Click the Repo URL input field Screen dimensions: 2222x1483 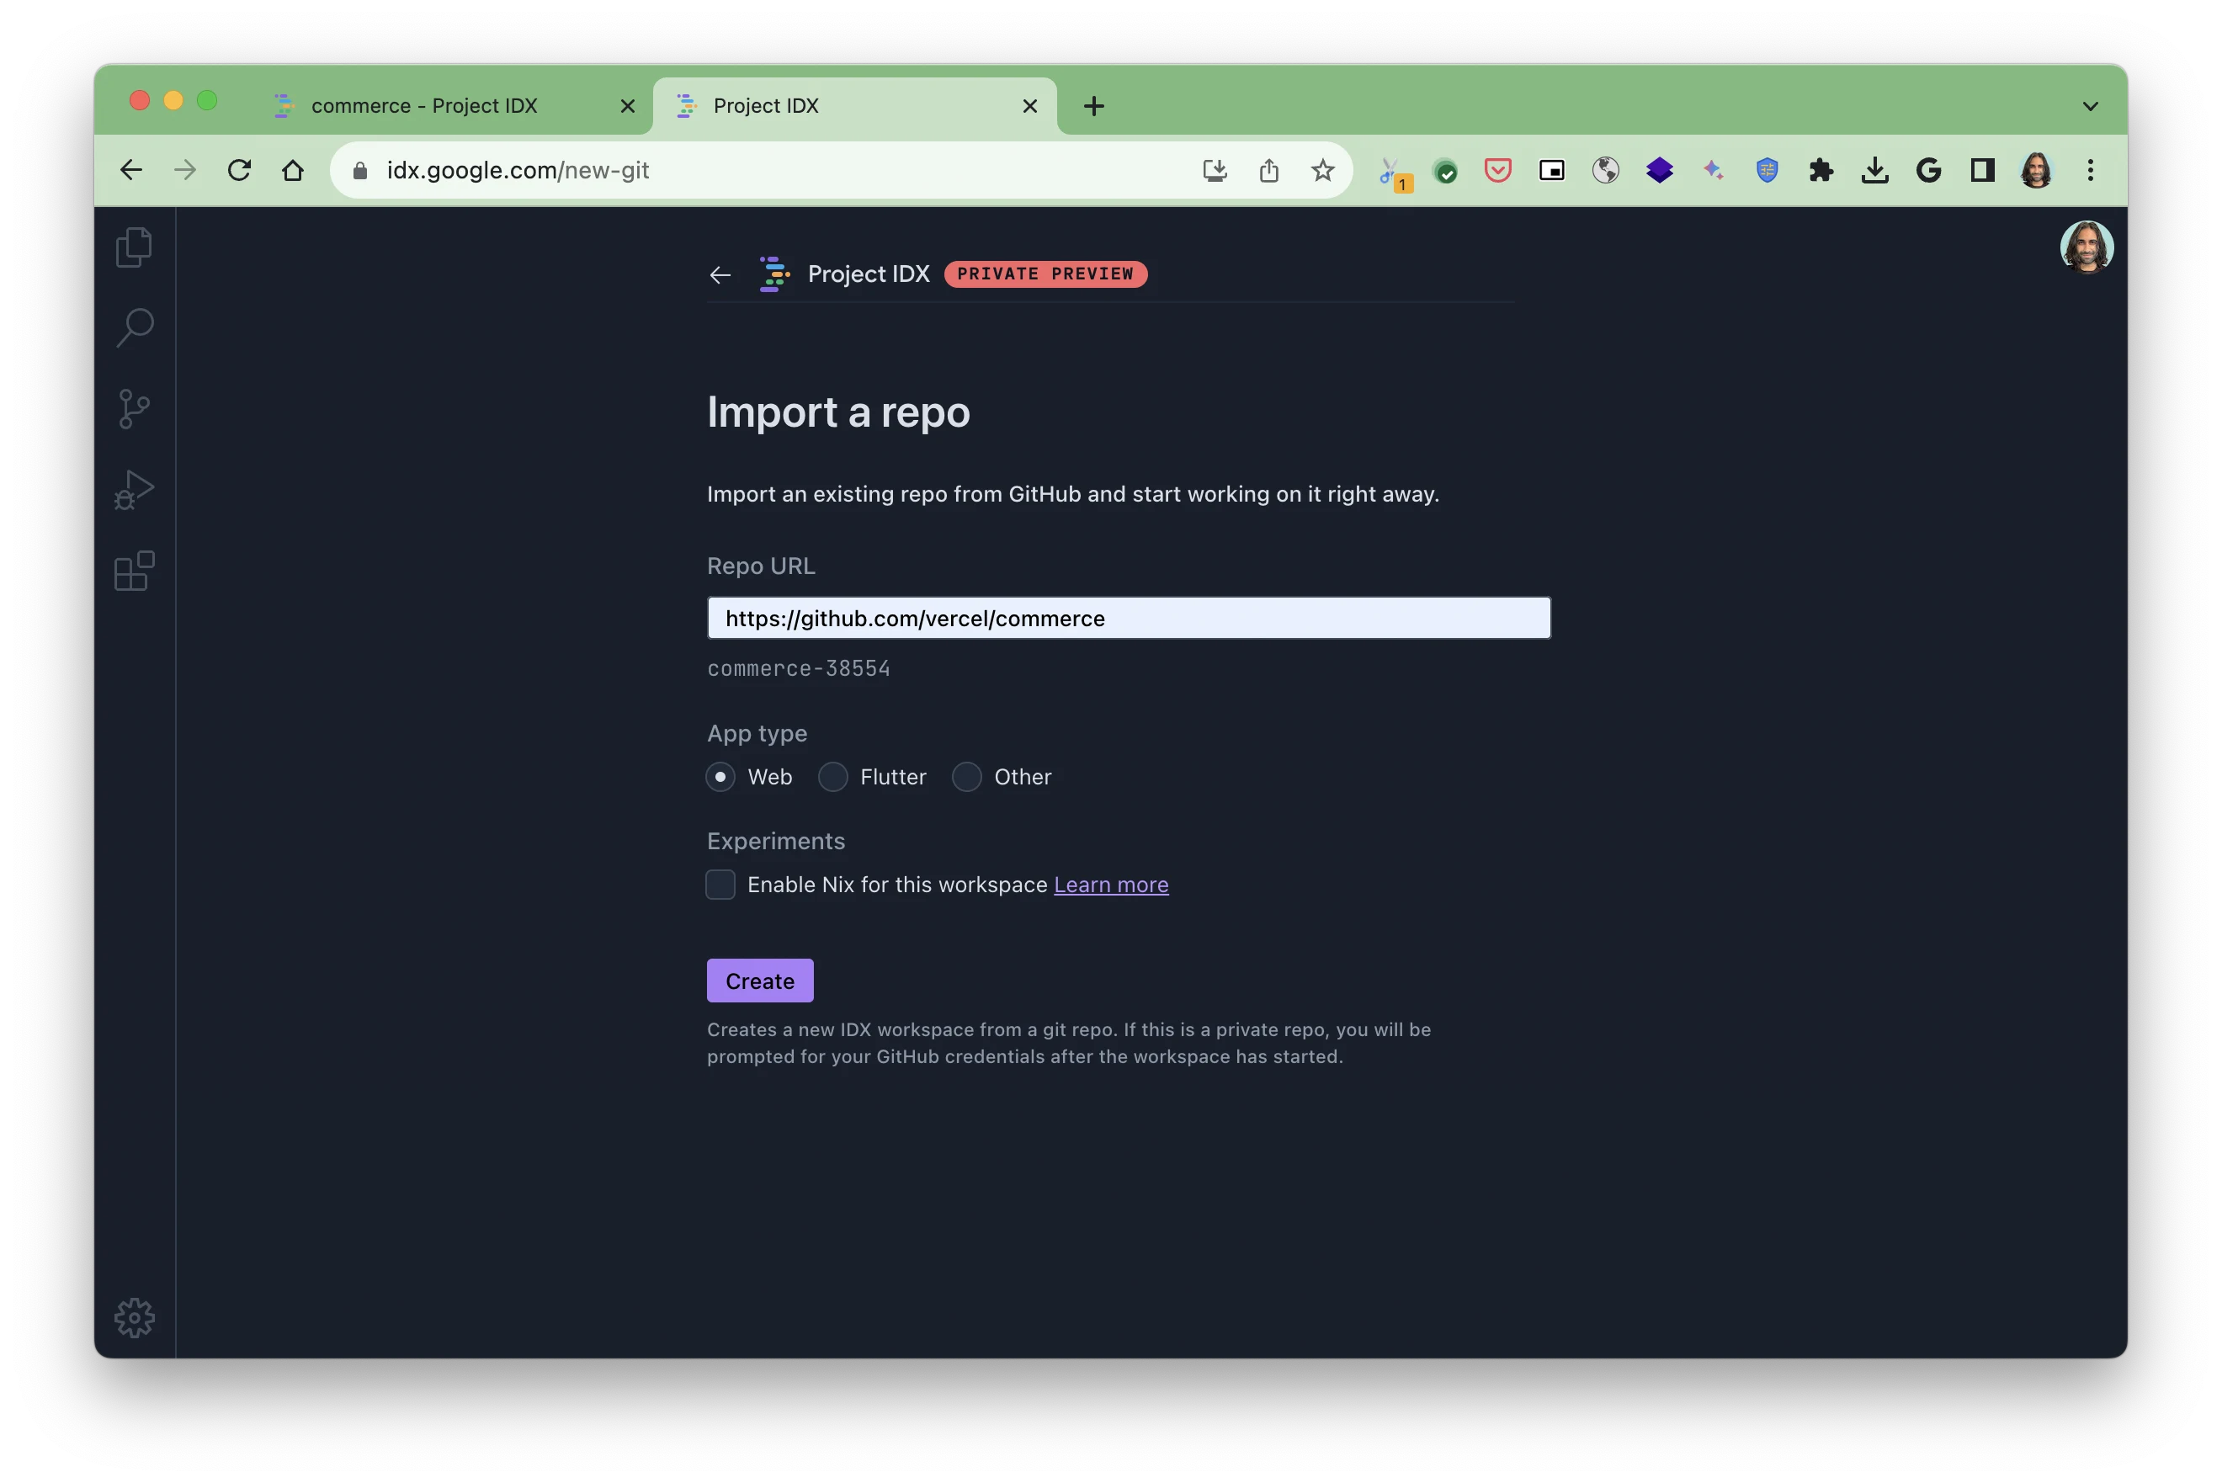pyautogui.click(x=1128, y=619)
